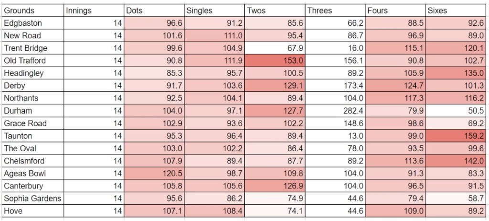Click Ageas Bowl Dots value 120.5
489x221 pixels.
coord(153,173)
